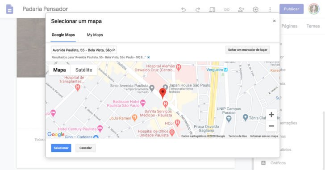Click the Google logo on the map
Viewport: 325px width, 170px height.
pyautogui.click(x=56, y=134)
